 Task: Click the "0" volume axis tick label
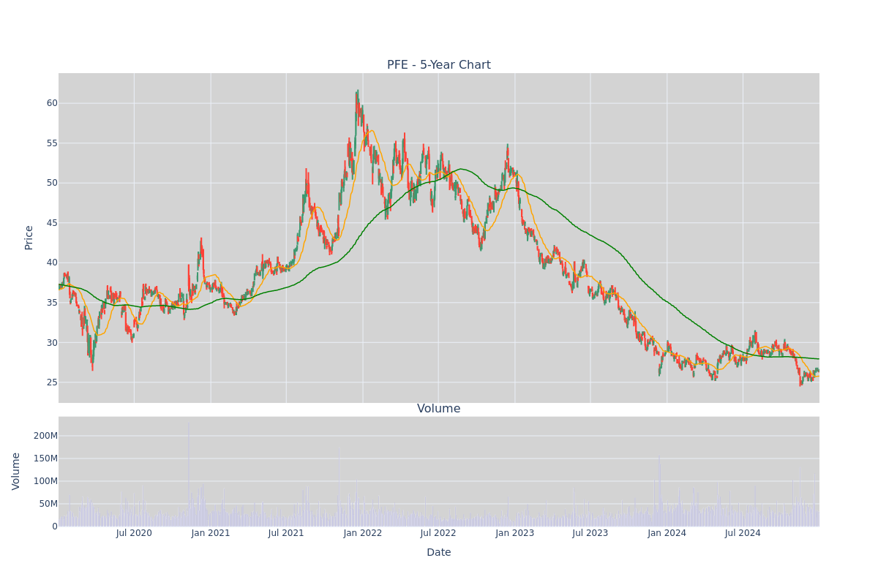(x=55, y=526)
